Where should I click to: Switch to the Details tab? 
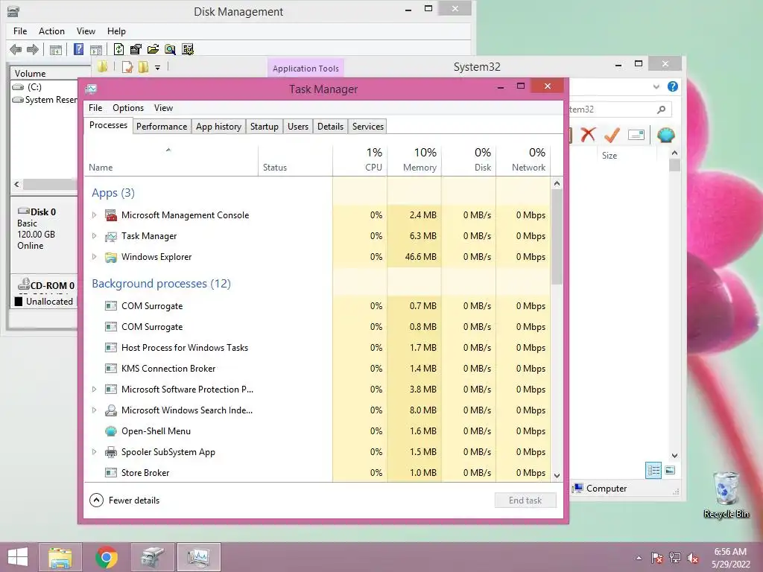(330, 127)
